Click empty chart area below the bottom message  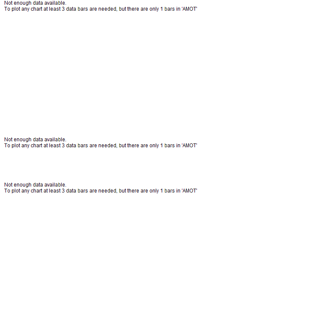[166, 255]
